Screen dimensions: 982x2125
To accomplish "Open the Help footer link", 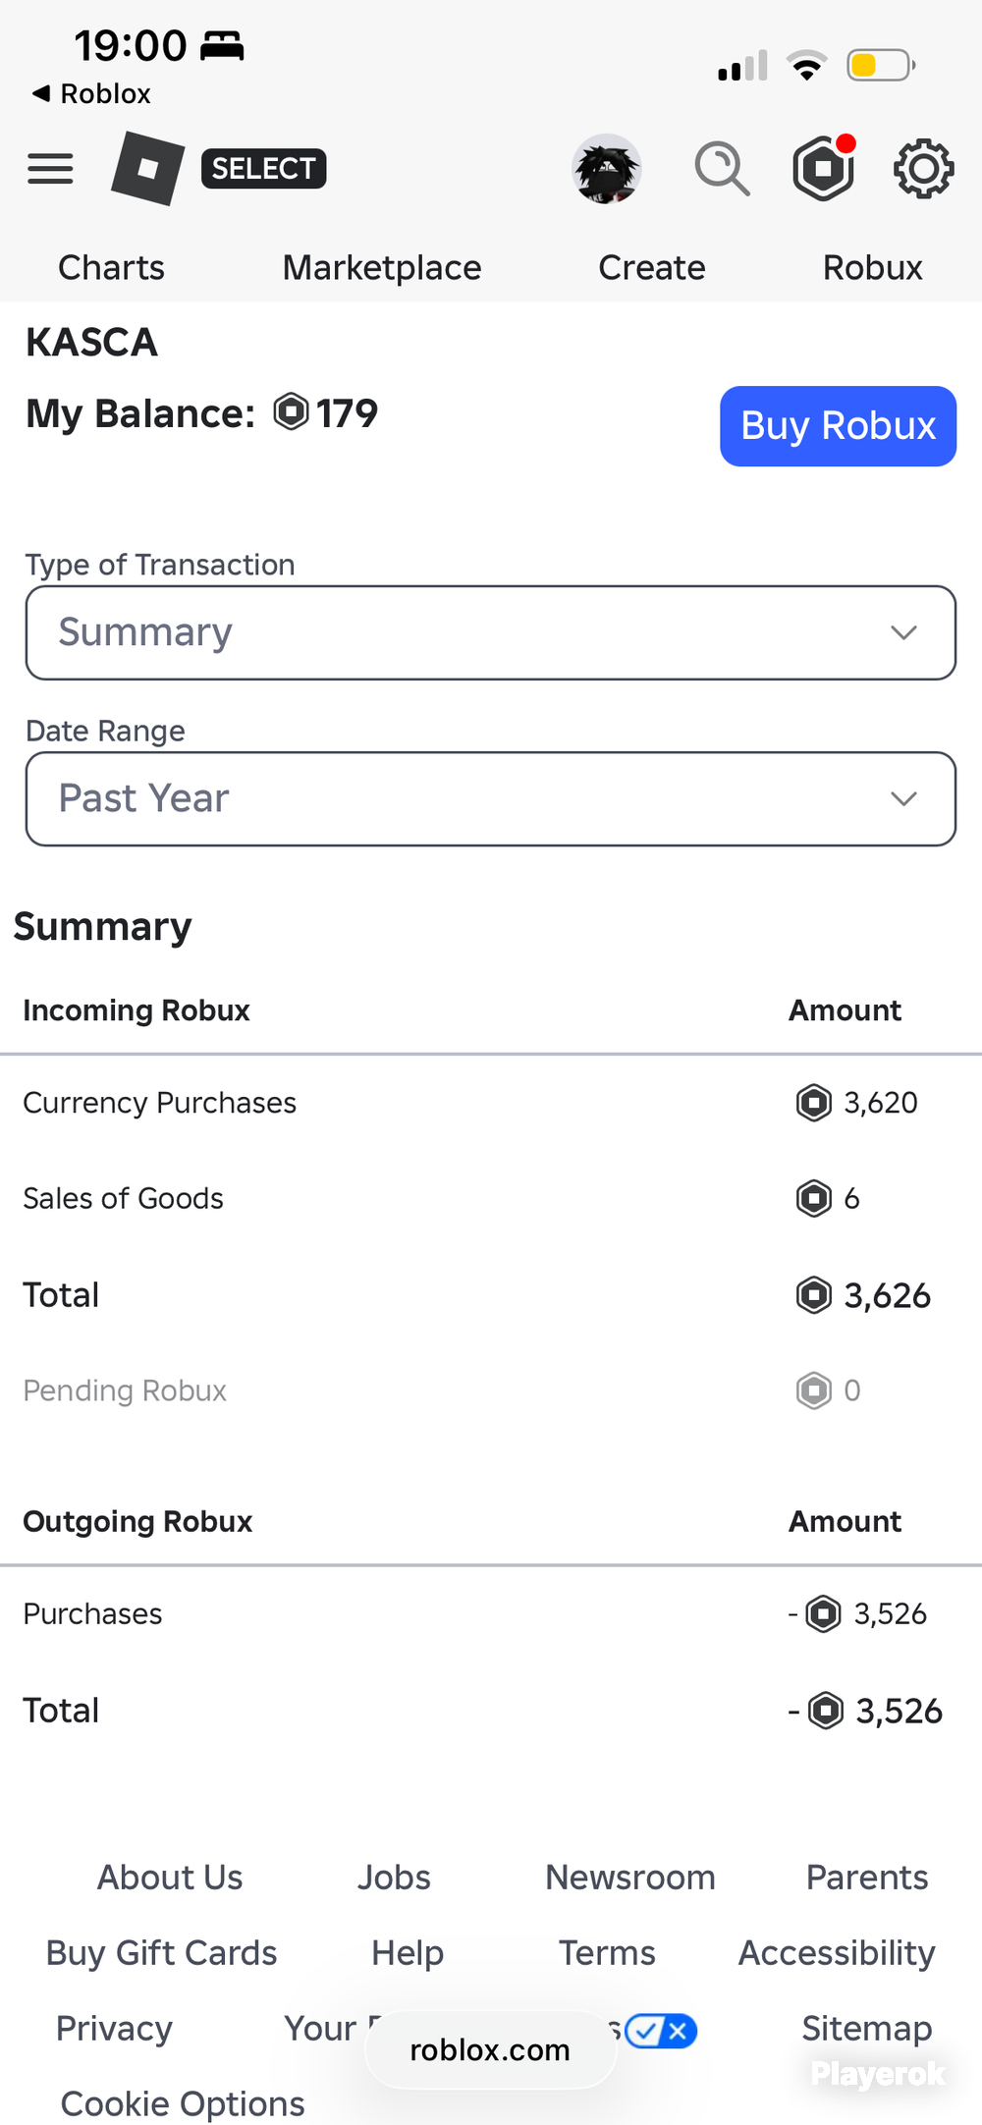I will click(x=408, y=1953).
